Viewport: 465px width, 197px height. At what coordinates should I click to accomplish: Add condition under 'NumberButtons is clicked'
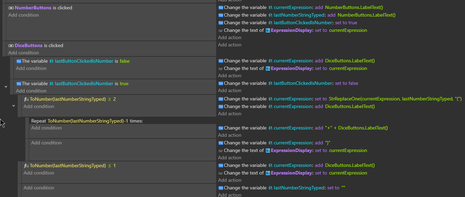tap(24, 15)
